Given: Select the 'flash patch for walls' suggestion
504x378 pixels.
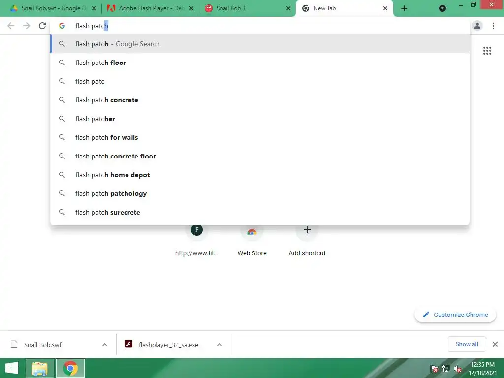Looking at the screenshot, I should click(260, 137).
